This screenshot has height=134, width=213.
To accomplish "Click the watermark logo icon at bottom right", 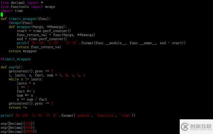I will click(185, 127).
